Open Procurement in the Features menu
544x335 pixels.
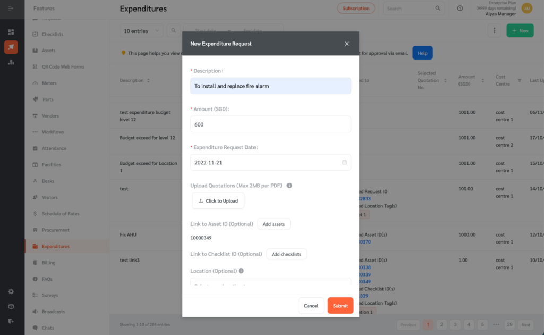(x=55, y=230)
